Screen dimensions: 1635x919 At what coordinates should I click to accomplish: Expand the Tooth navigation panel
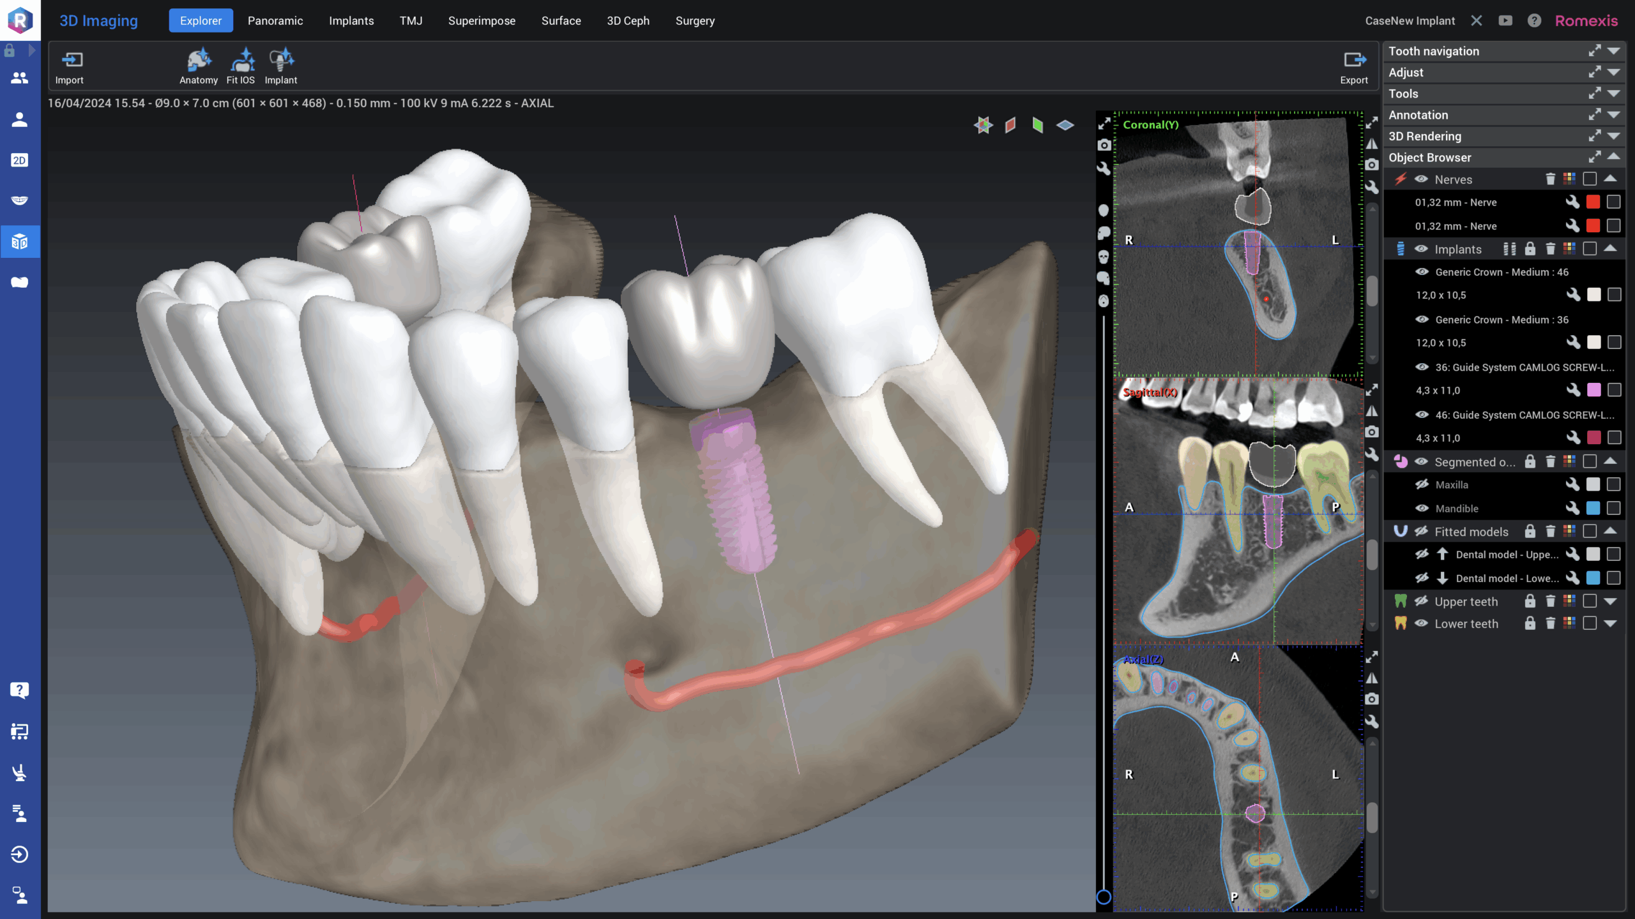1614,51
